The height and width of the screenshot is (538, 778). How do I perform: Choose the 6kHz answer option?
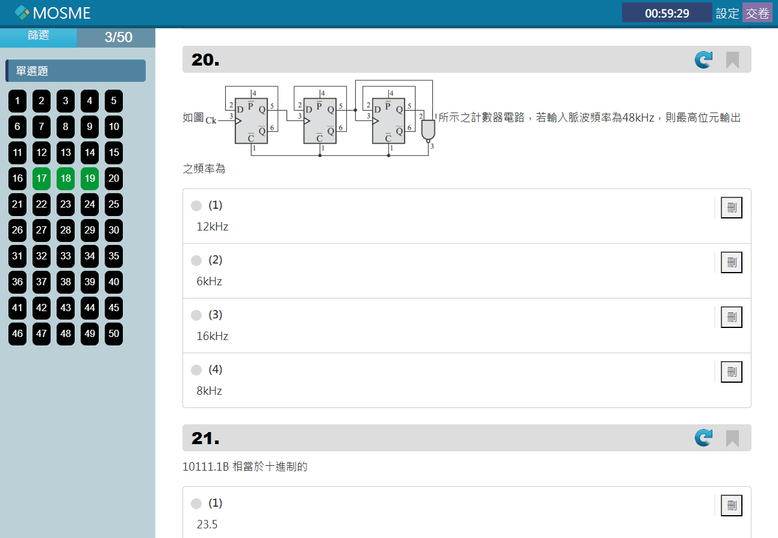click(x=196, y=261)
